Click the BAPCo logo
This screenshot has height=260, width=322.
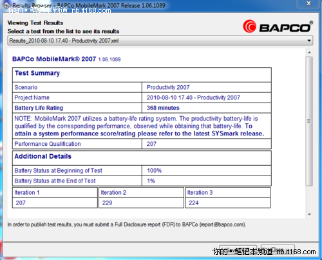pyautogui.click(x=278, y=26)
